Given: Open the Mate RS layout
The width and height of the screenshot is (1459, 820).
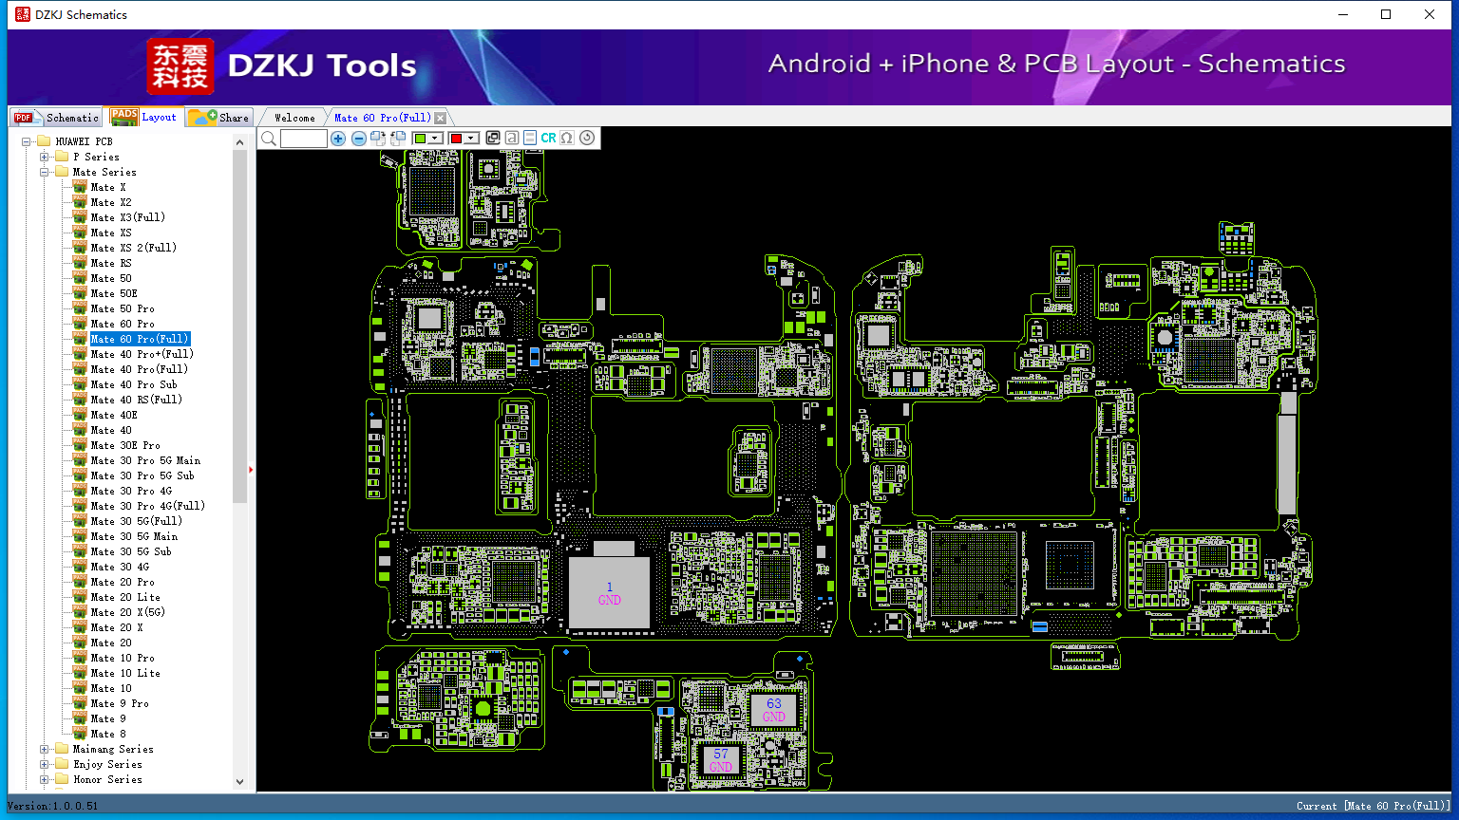Looking at the screenshot, I should (x=110, y=263).
